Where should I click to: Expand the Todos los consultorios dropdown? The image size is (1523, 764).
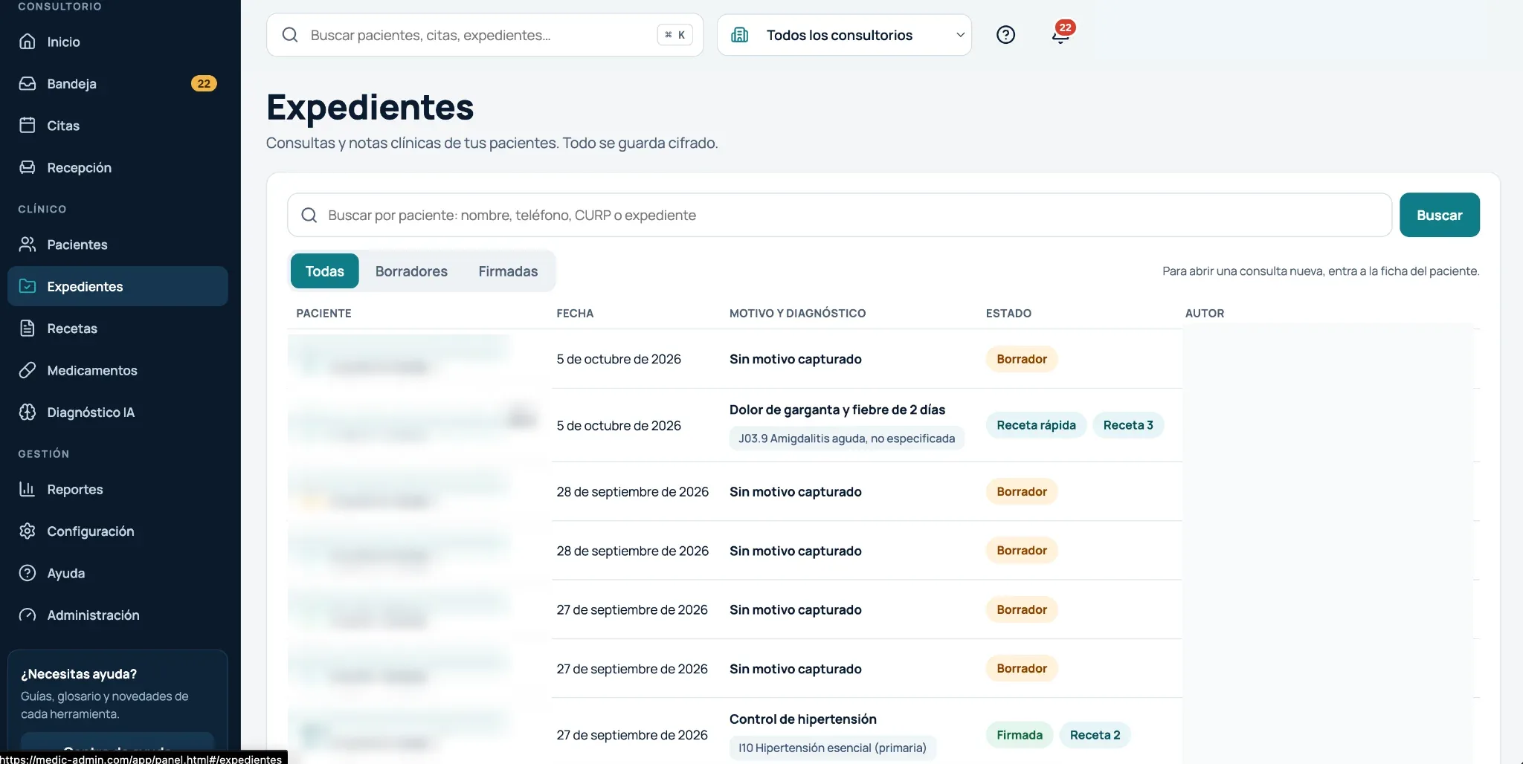point(844,35)
